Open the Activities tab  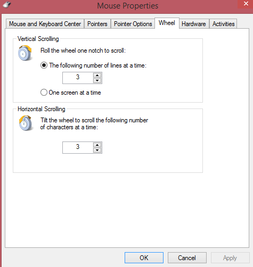point(223,24)
